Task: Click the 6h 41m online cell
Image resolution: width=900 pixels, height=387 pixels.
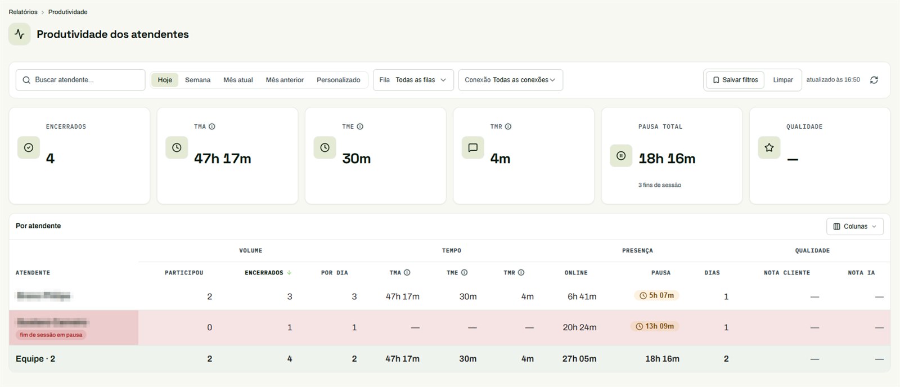Action: [582, 296]
